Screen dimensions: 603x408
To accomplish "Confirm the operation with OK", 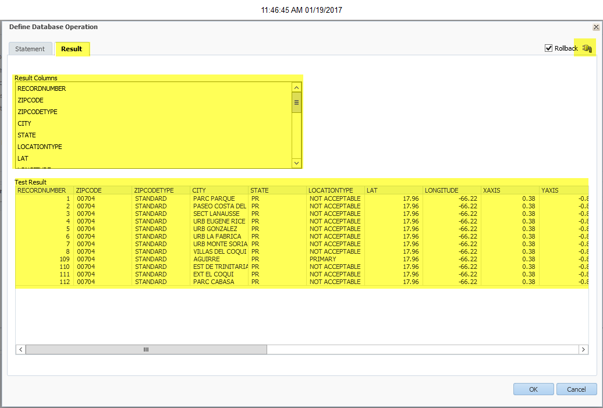I will coord(533,389).
